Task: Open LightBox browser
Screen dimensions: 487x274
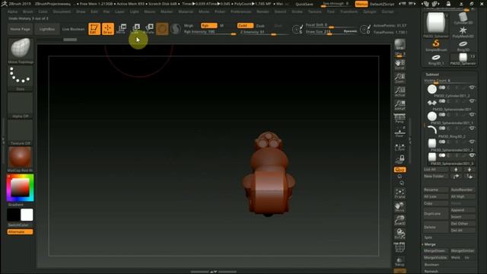Action: coord(47,29)
